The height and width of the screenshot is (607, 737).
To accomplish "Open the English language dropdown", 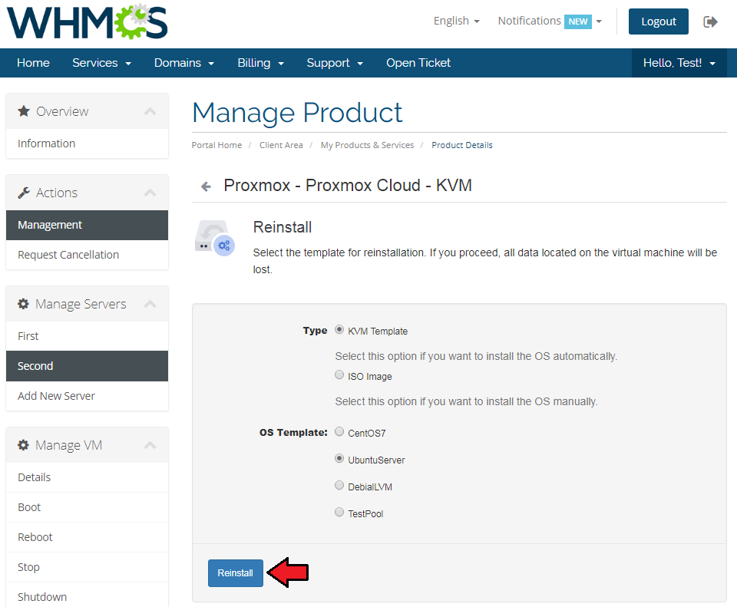I will [456, 21].
